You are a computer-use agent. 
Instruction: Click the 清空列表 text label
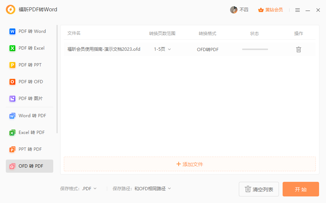(263, 189)
